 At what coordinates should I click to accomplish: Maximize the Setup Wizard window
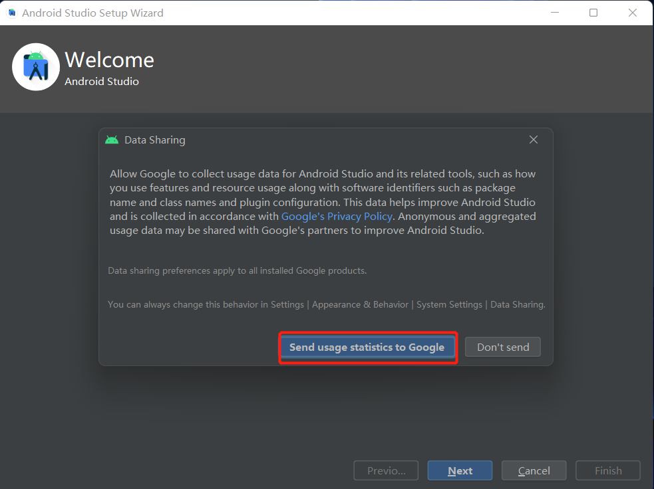click(x=593, y=13)
